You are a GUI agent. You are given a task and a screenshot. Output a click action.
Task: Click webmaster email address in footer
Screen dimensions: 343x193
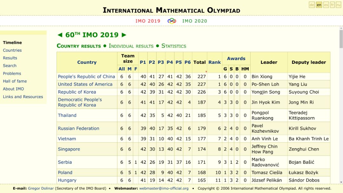pyautogui.click(x=164, y=188)
